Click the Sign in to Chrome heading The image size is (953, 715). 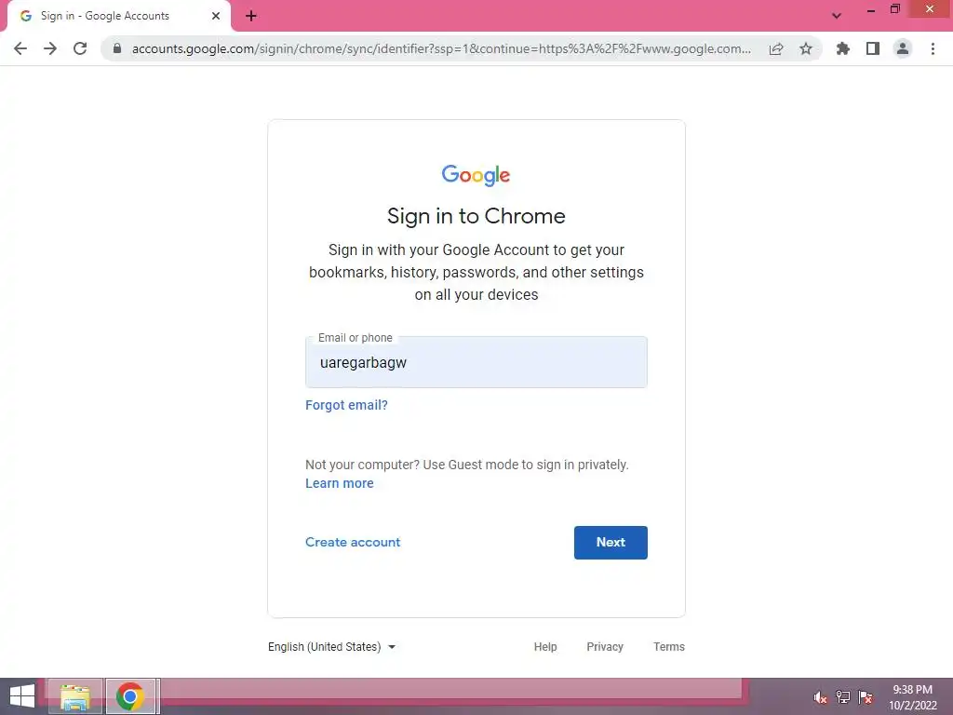pos(476,216)
